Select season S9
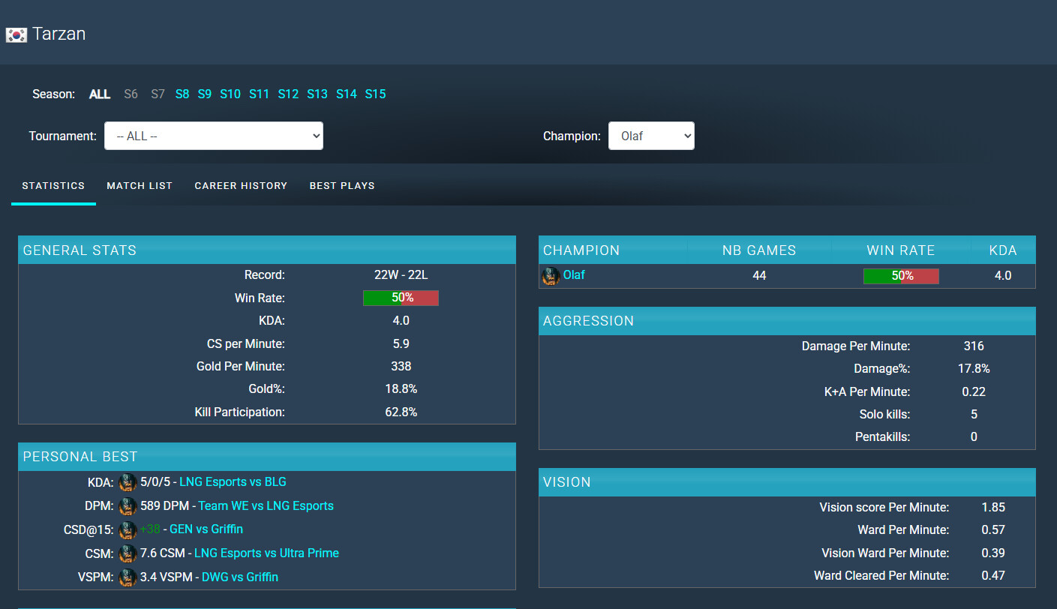Viewport: 1057px width, 609px height. coord(205,94)
